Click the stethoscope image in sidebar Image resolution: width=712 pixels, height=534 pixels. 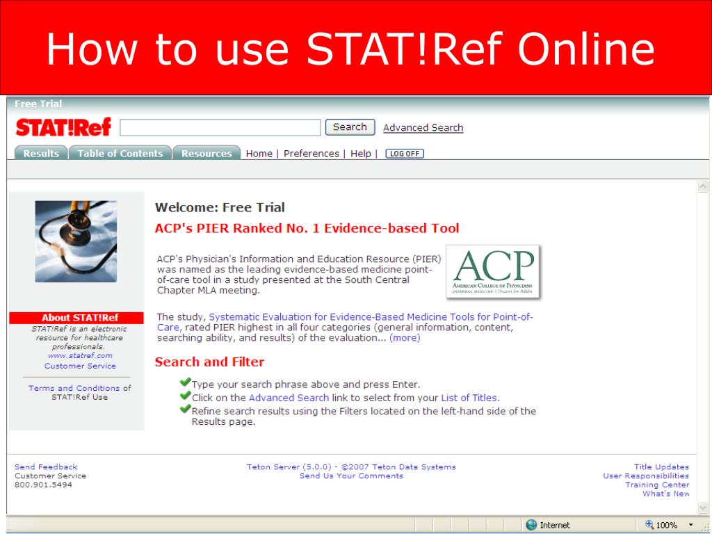coord(76,241)
